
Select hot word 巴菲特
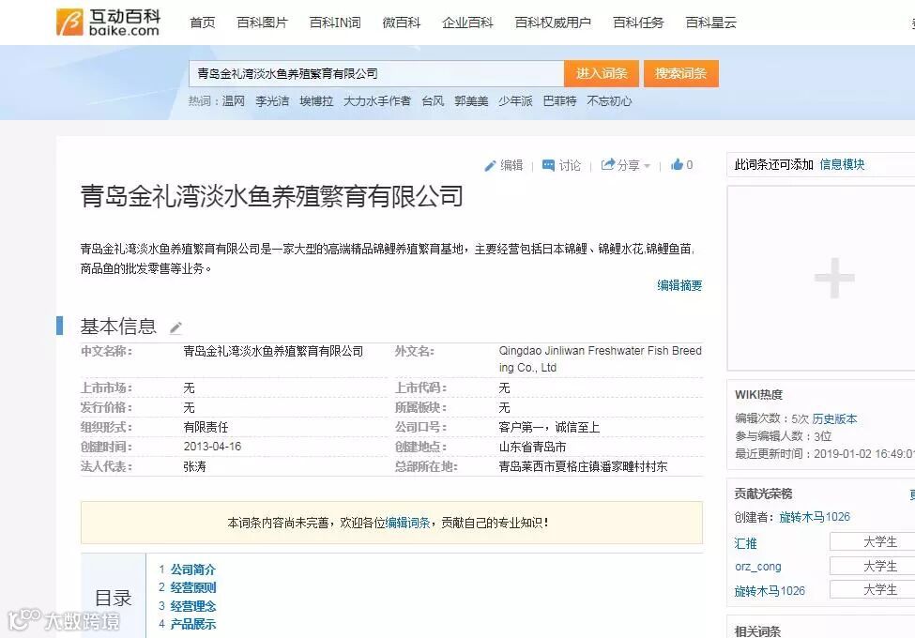(559, 101)
